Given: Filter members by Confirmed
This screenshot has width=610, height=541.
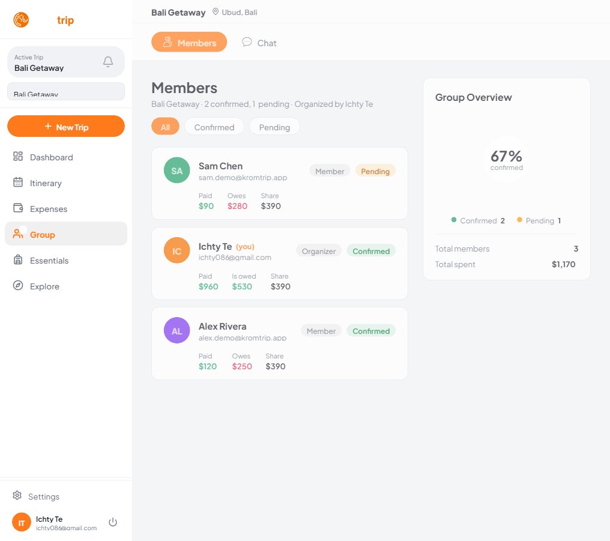Looking at the screenshot, I should click(x=214, y=127).
